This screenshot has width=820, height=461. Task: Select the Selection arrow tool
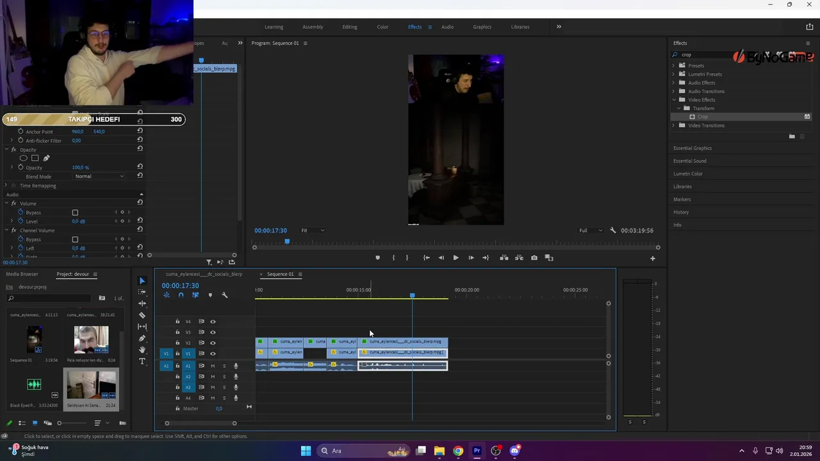(x=142, y=280)
